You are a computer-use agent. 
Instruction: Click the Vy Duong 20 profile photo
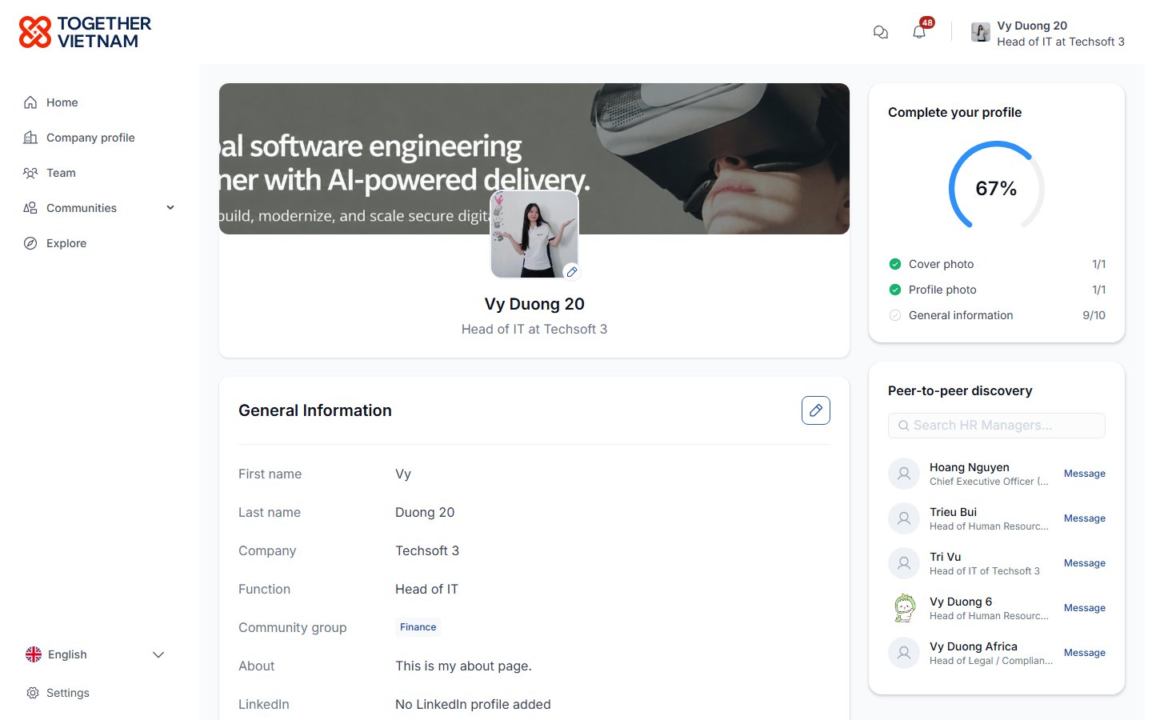534,234
